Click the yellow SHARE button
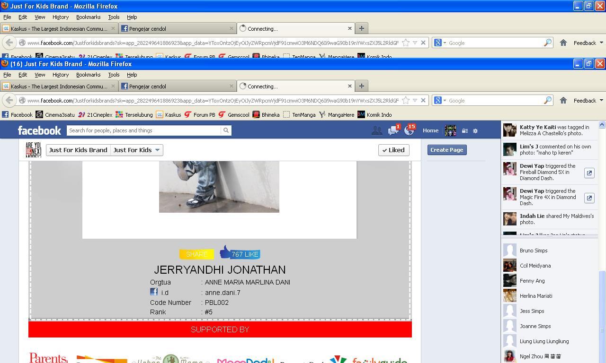Screen dimensions: 606x363 [196, 254]
